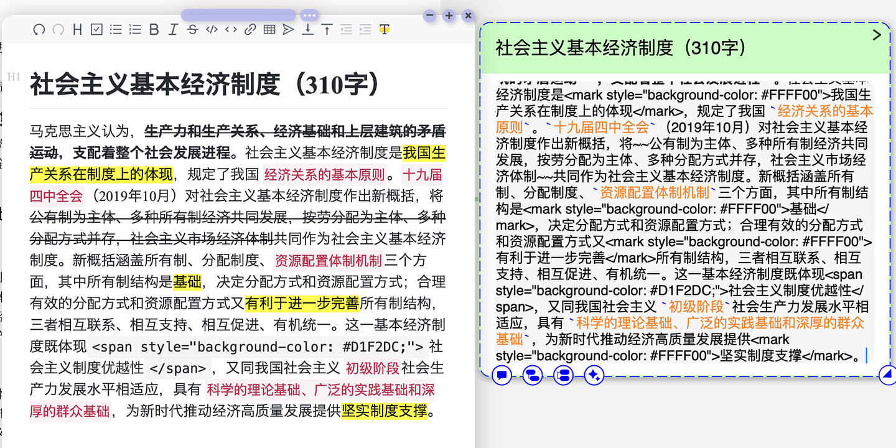Viewport: 896px width, 448px height.
Task: Click the add child node icon
Action: 533,375
